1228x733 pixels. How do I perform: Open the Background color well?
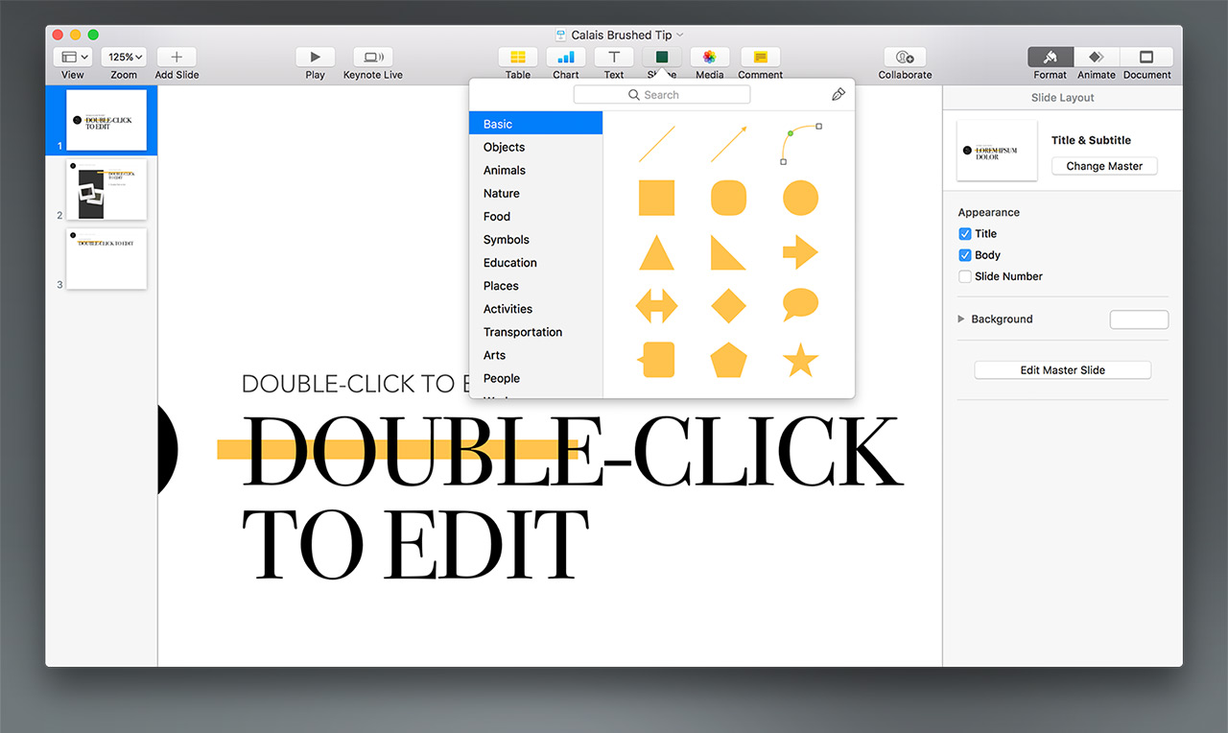(x=1139, y=319)
